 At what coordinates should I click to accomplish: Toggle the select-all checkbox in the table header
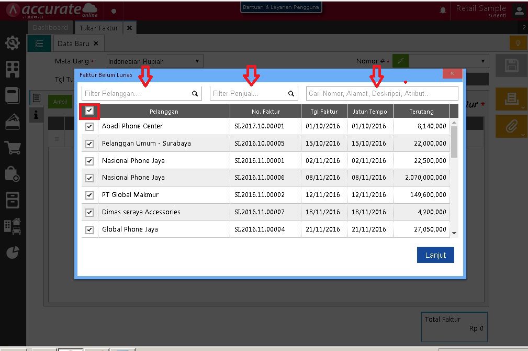[89, 111]
